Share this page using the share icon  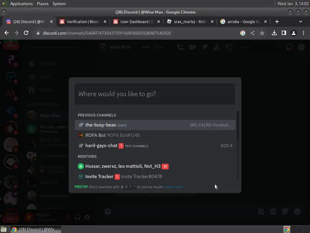coord(252,33)
